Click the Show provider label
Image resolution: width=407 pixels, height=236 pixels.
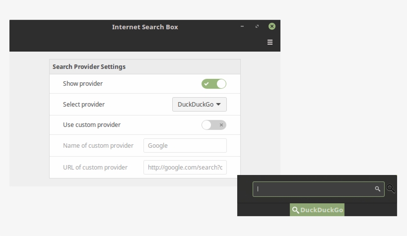pyautogui.click(x=83, y=84)
